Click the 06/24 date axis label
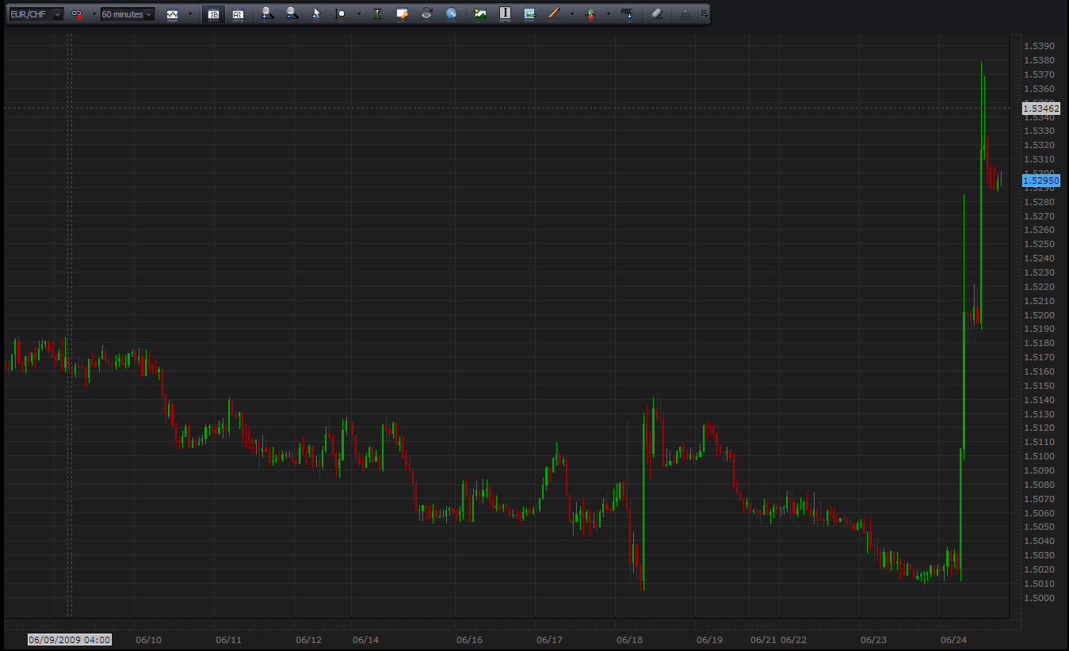Screen dimensions: 1069x651 [x=953, y=639]
